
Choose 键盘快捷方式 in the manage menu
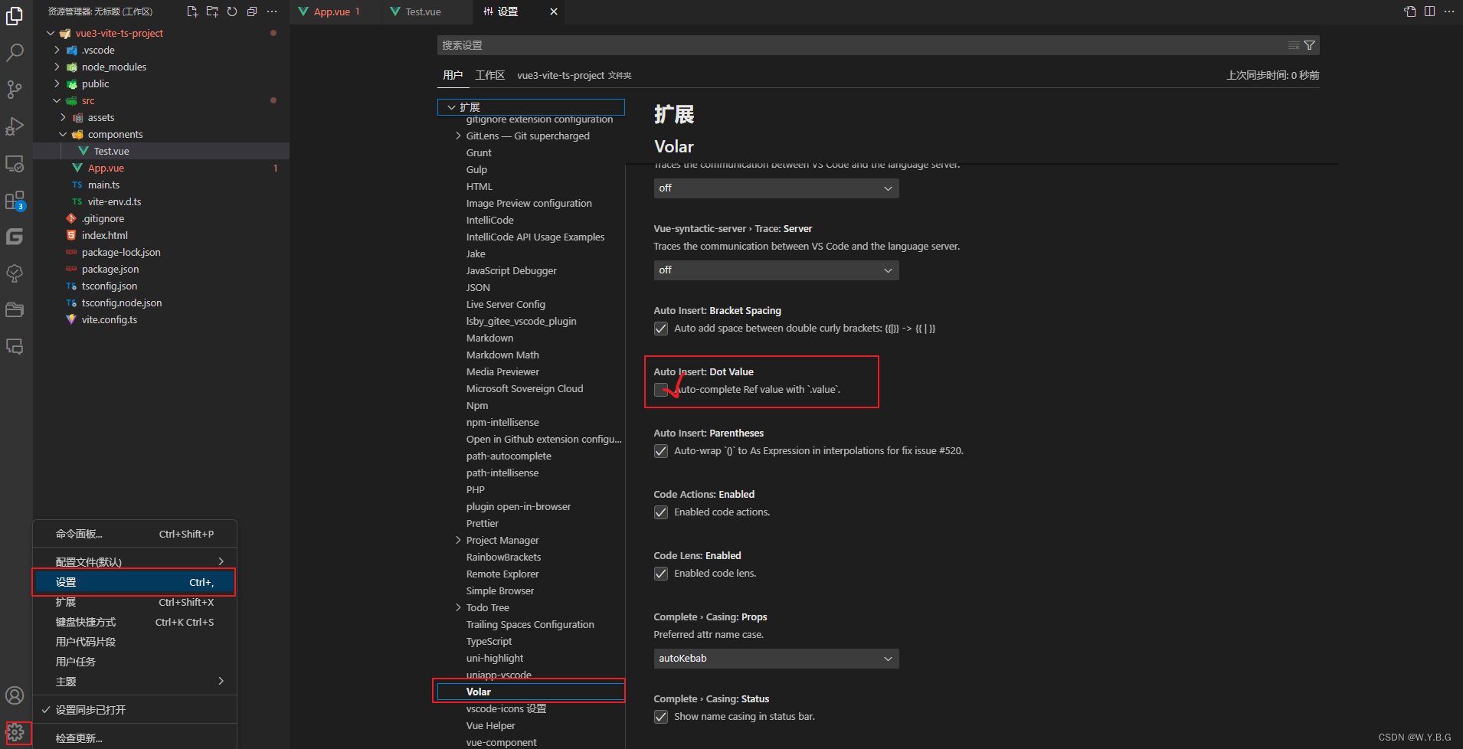135,622
